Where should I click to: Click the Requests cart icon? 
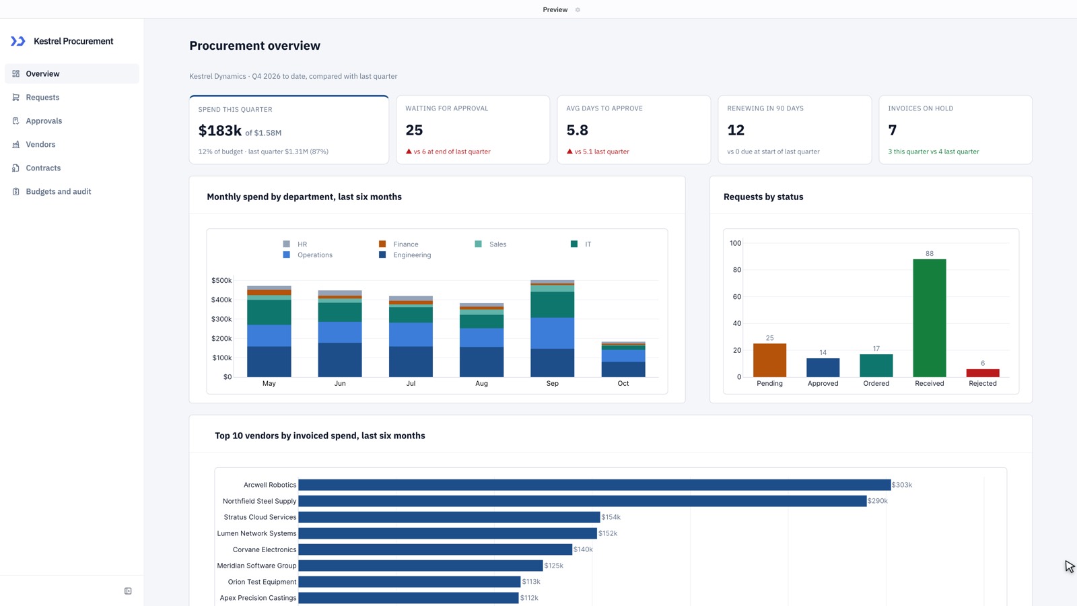(15, 98)
